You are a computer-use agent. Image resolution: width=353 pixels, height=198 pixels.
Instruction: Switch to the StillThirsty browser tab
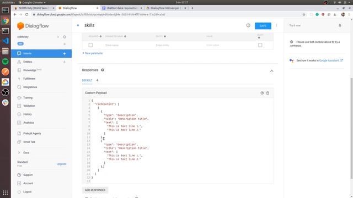(x=34, y=8)
